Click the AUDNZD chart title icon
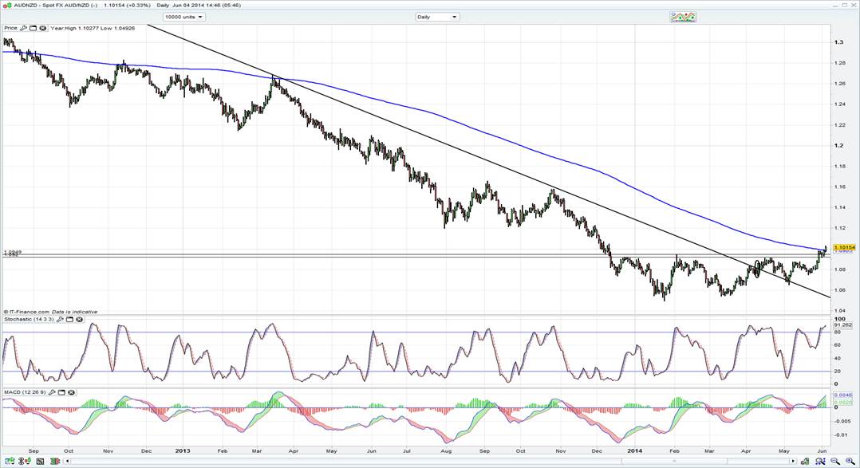The height and width of the screenshot is (468, 860). tap(6, 5)
